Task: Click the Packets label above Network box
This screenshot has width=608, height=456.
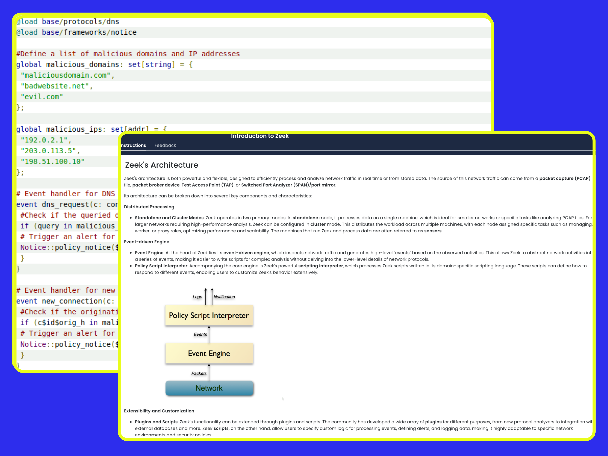Action: (x=199, y=373)
